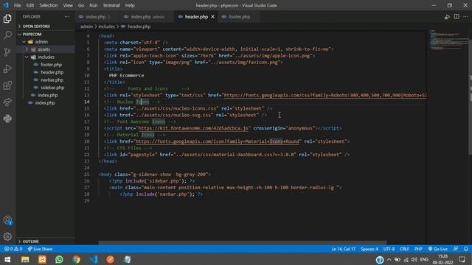Open the Manage gear icon
472x265 pixels.
click(x=7, y=236)
